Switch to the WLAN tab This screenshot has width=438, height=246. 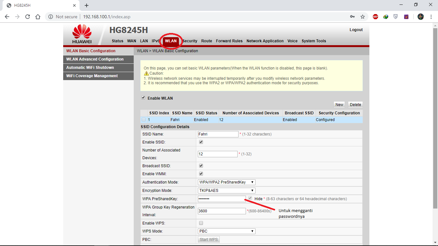click(x=171, y=41)
